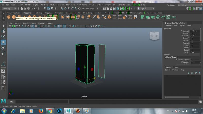203x114 pixels.
Task: Activate the Select tool arrow
Action: coord(3,26)
